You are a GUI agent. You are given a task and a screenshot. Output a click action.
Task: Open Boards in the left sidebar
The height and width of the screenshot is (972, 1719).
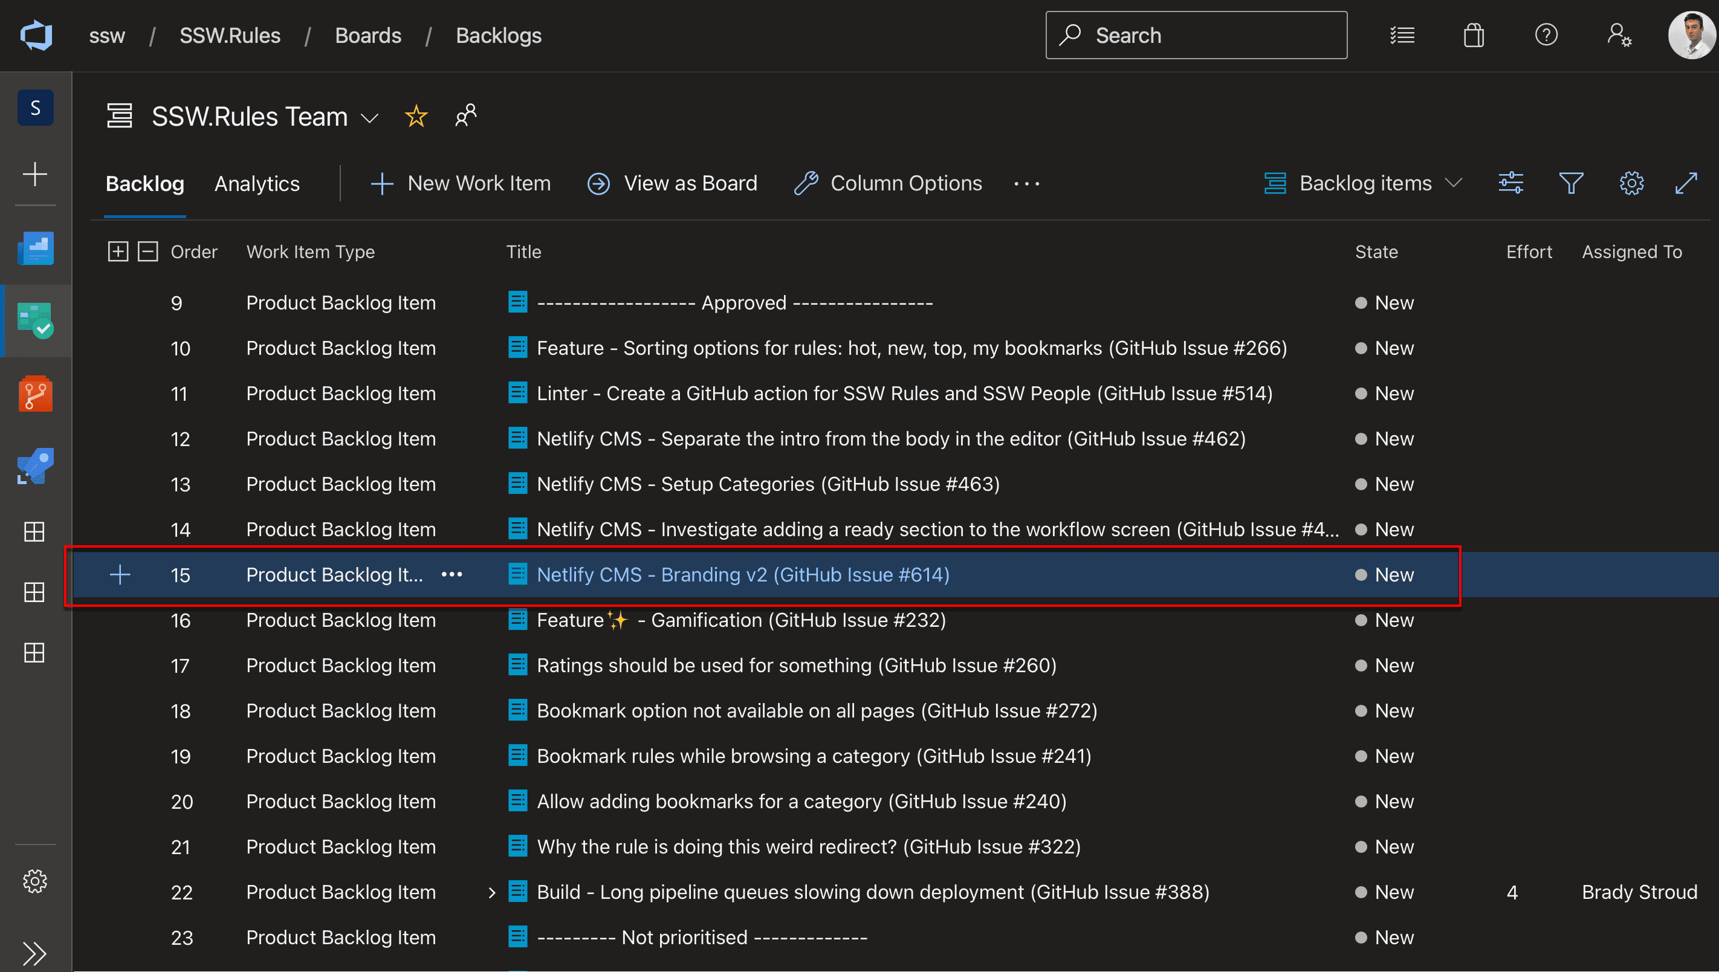[x=36, y=320]
